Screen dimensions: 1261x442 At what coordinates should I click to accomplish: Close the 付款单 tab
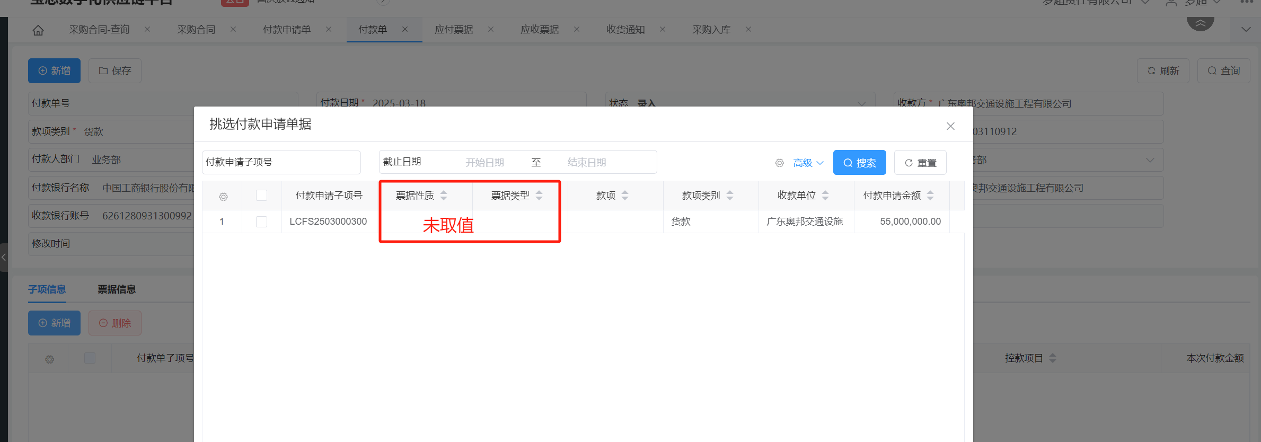(x=405, y=30)
